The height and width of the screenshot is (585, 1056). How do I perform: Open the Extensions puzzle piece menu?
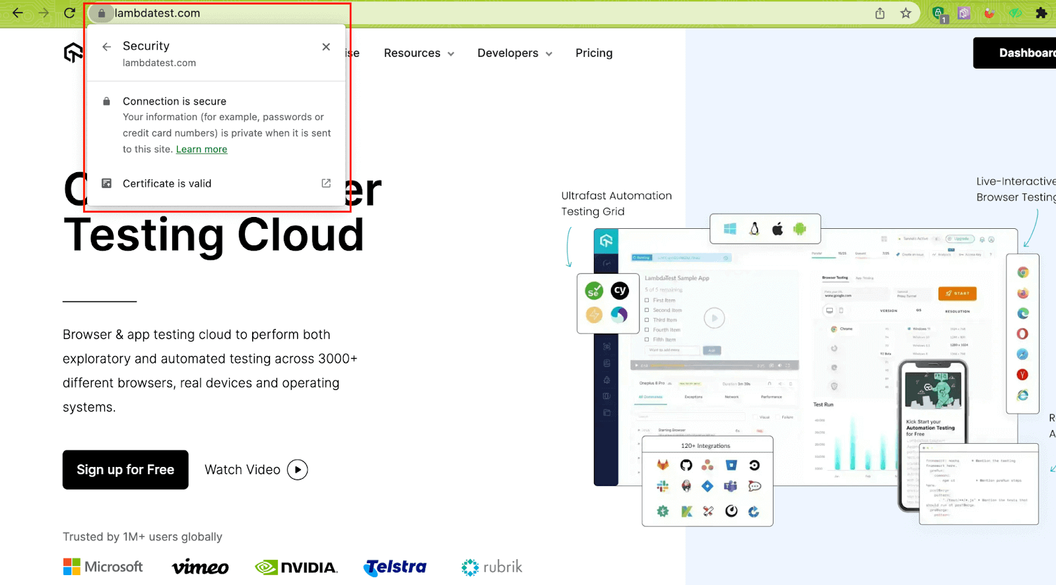[x=1041, y=13]
